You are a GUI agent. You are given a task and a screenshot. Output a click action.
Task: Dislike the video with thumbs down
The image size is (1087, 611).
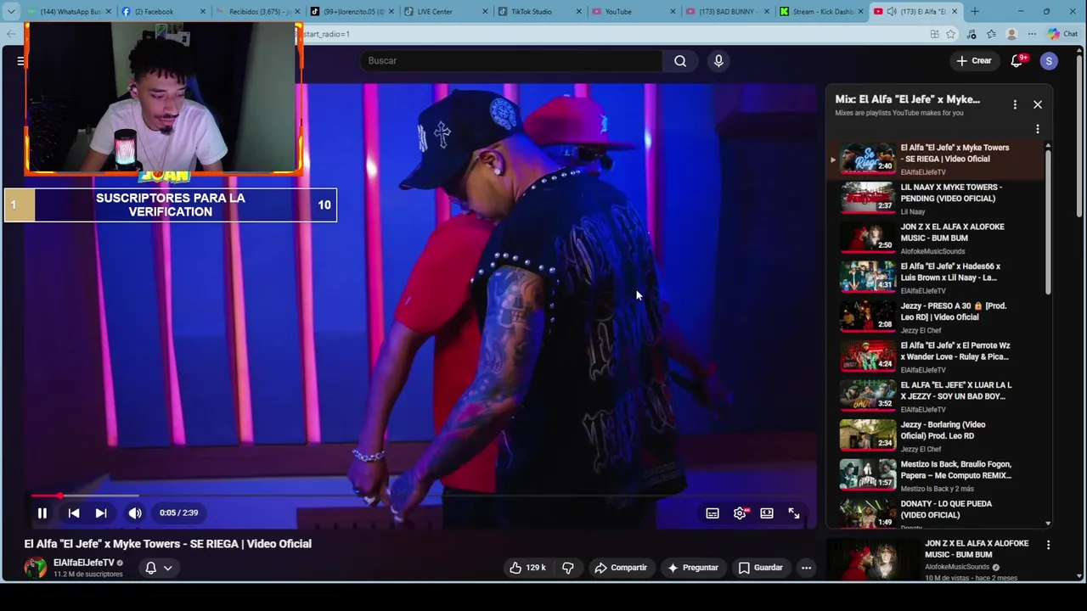pyautogui.click(x=568, y=568)
